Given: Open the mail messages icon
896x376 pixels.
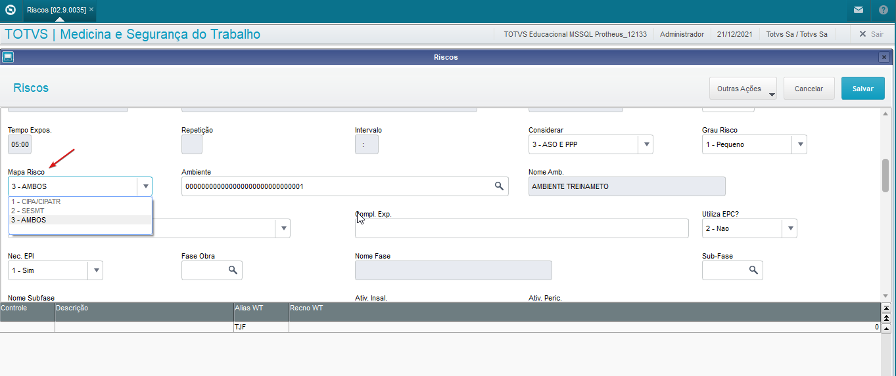Looking at the screenshot, I should pos(859,10).
